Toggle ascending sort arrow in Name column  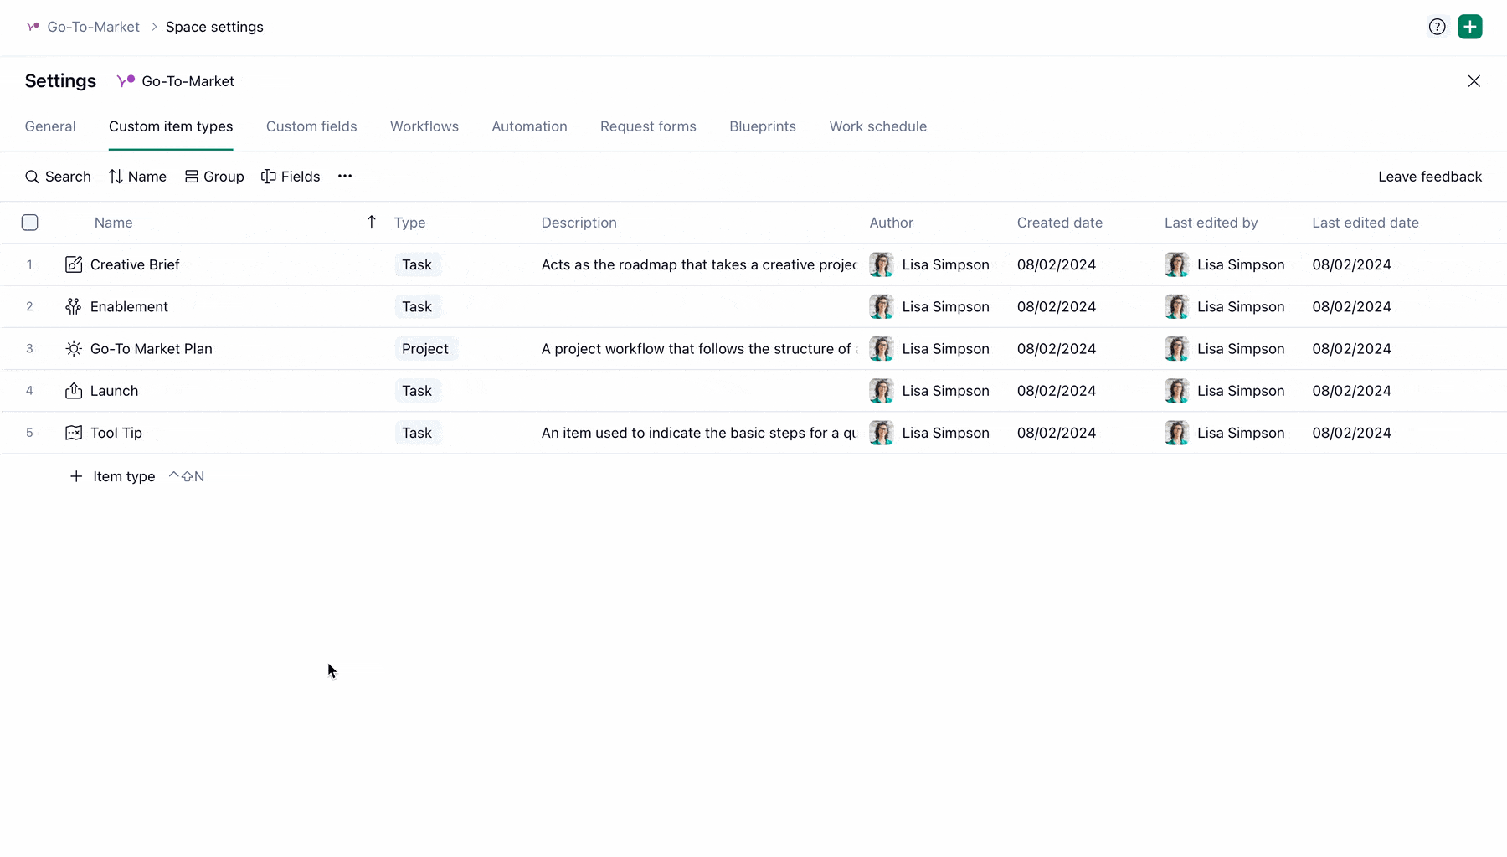click(x=372, y=222)
